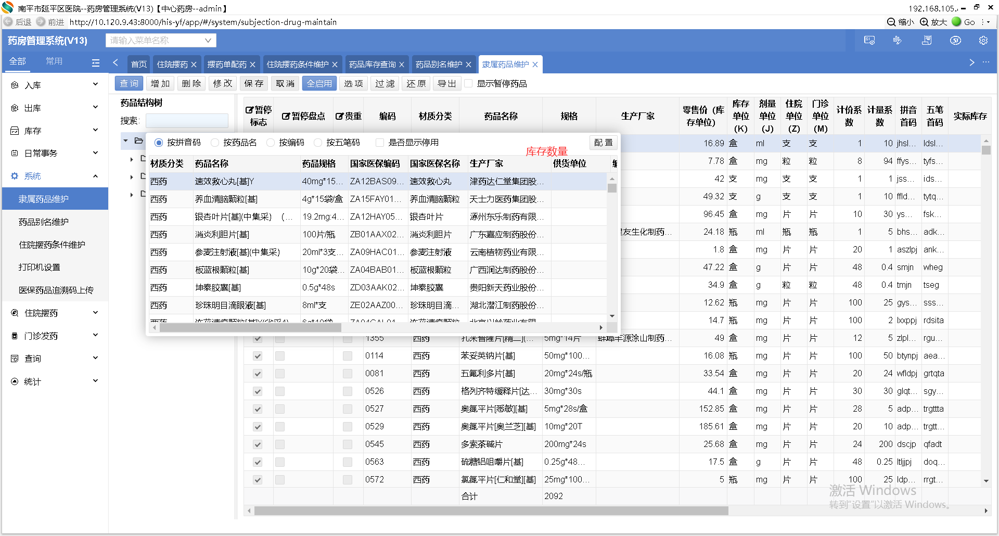Tick 暂停盘点 checkbox for drug code 0081
Image resolution: width=999 pixels, height=536 pixels.
pyautogui.click(x=280, y=374)
